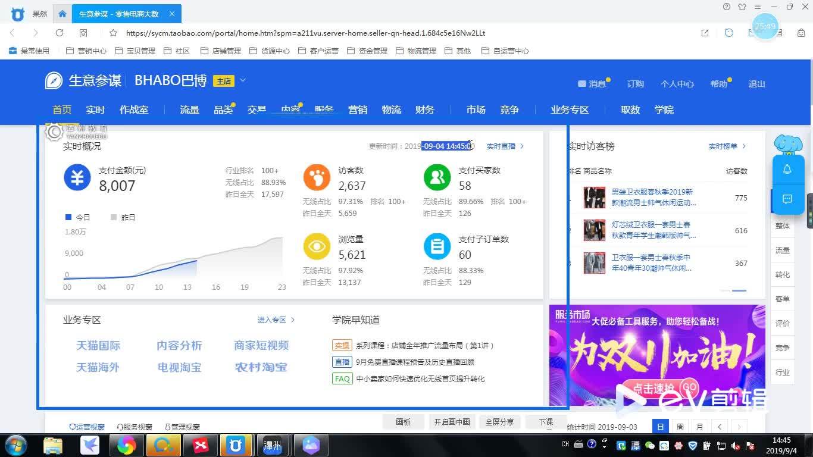
Task: Open the chat message icon on right sidebar
Action: pos(787,199)
